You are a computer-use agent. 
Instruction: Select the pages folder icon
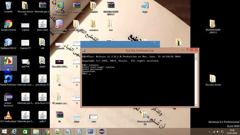42,62
